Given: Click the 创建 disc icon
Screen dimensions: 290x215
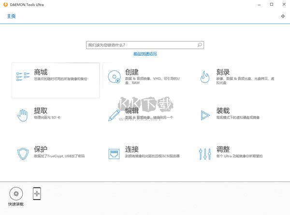Looking at the screenshot, I should pos(114,77).
